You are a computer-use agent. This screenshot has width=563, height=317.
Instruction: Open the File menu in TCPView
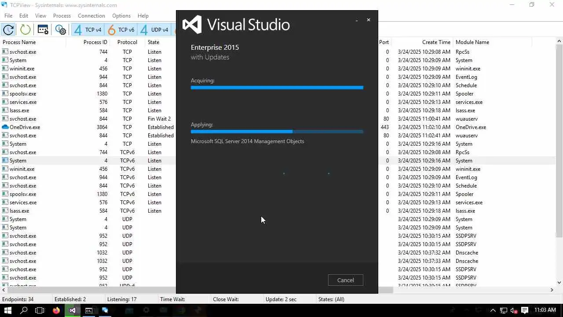(x=8, y=15)
